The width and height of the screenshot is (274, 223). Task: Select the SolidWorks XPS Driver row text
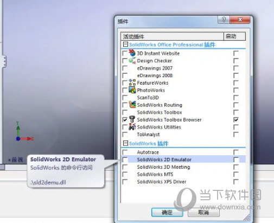162,182
